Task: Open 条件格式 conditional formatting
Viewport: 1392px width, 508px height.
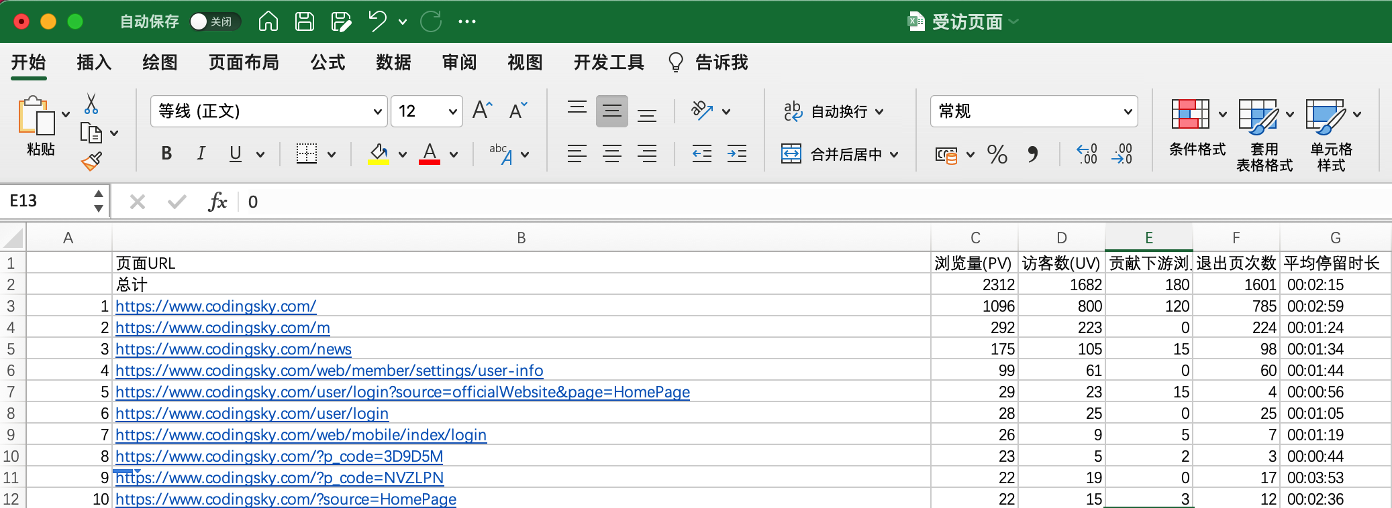Action: point(1197,129)
